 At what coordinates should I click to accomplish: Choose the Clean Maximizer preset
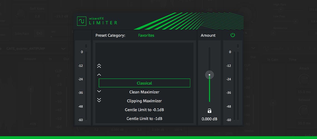pos(144,92)
